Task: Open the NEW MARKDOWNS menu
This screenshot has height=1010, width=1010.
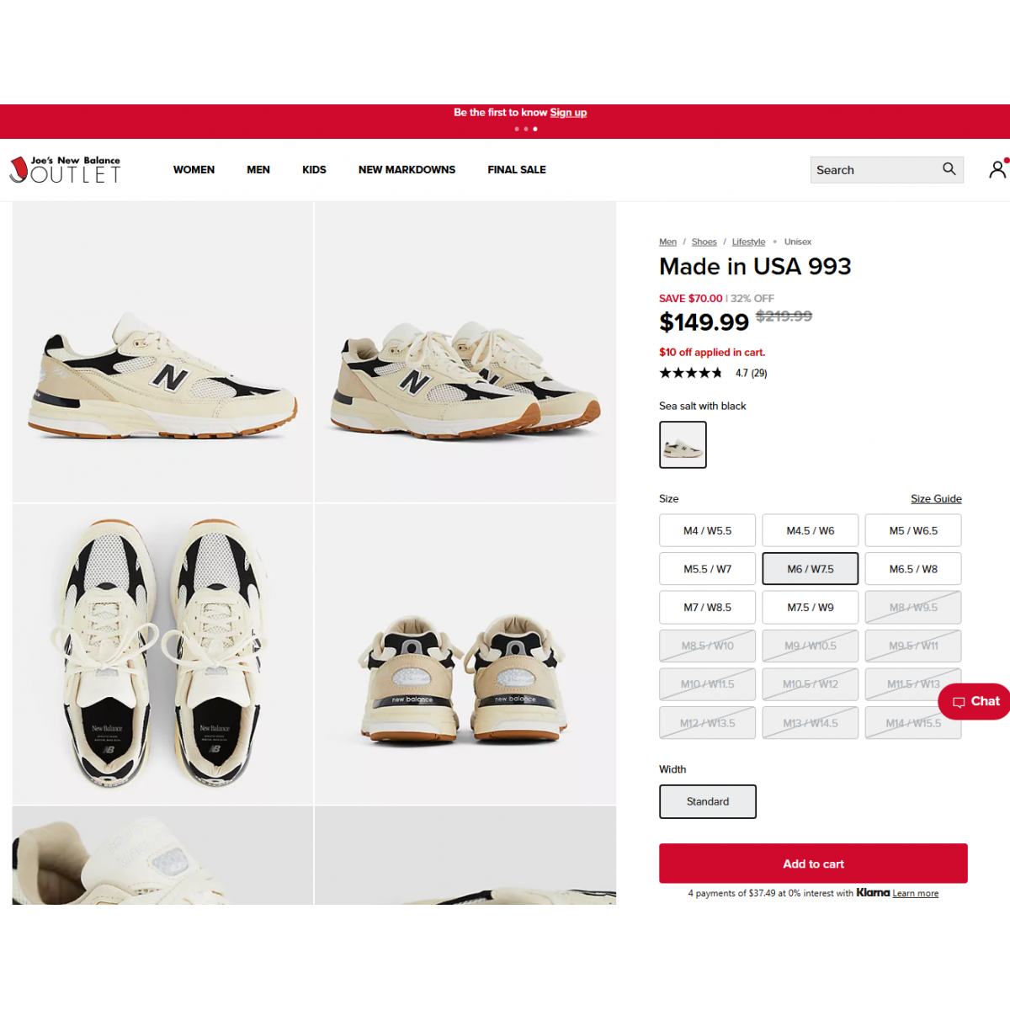Action: pyautogui.click(x=407, y=169)
